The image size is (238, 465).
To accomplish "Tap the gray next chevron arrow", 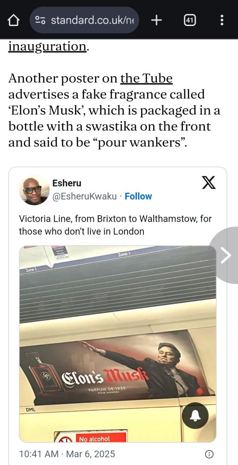I will [x=225, y=255].
